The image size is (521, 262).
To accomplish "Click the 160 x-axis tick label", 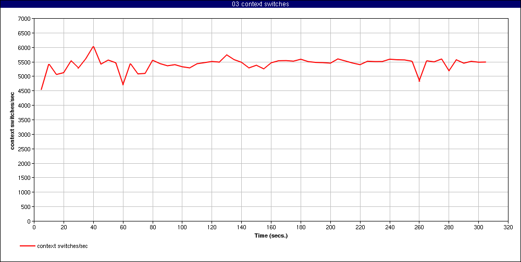I will click(x=271, y=227).
